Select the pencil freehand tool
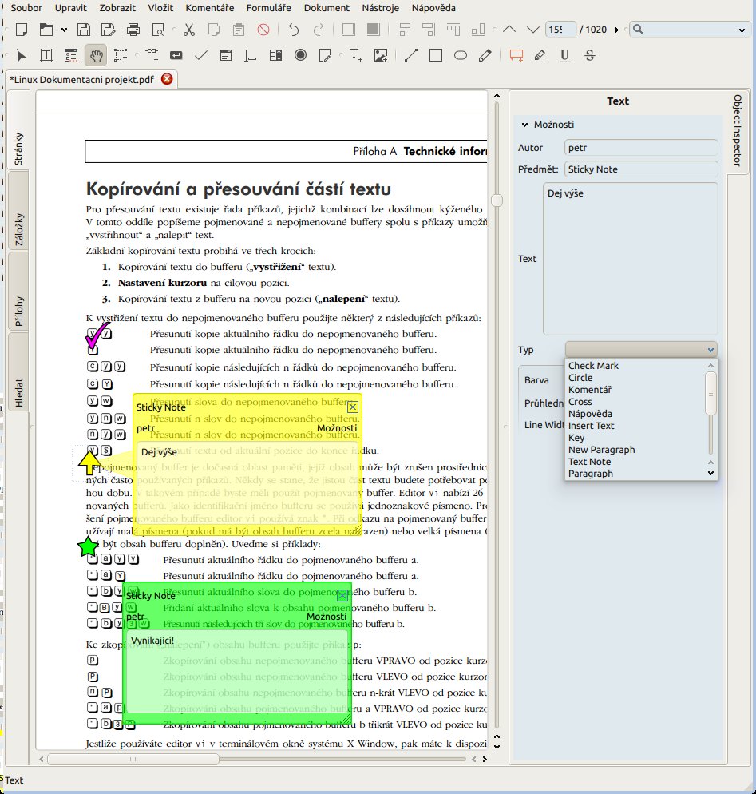This screenshot has height=794, width=756. click(x=485, y=55)
